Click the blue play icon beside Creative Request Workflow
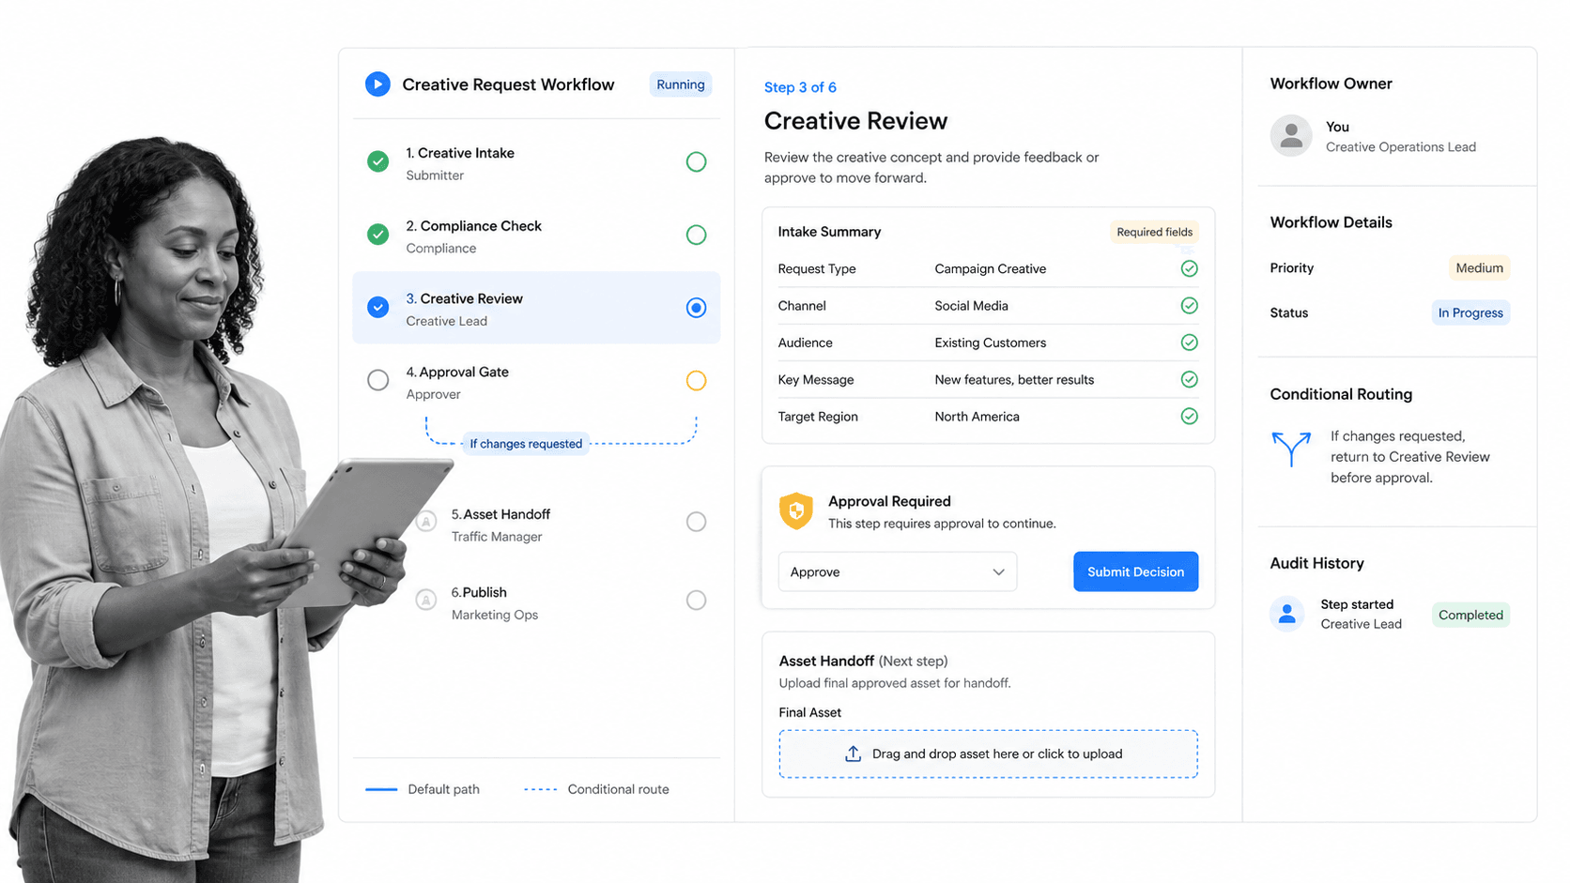This screenshot has height=883, width=1570. click(x=377, y=84)
